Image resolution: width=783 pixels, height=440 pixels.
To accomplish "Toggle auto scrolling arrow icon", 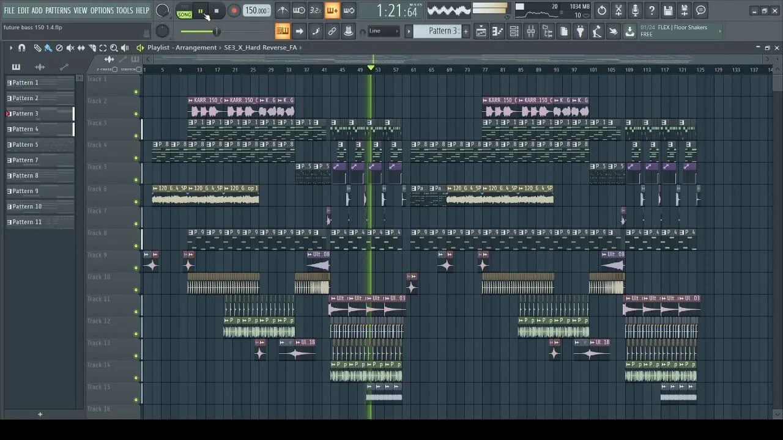I will coord(299,31).
